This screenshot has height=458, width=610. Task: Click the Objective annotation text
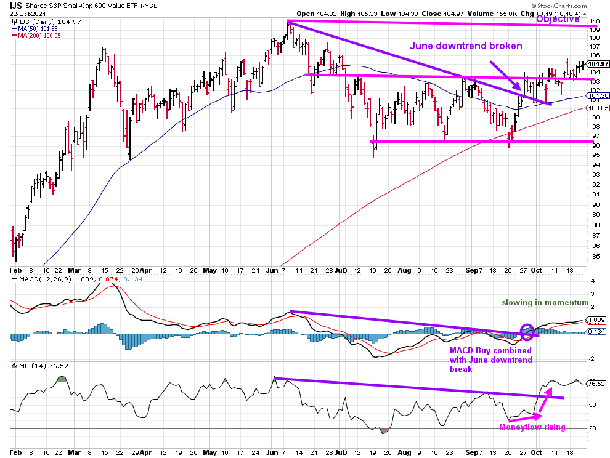coord(558,19)
